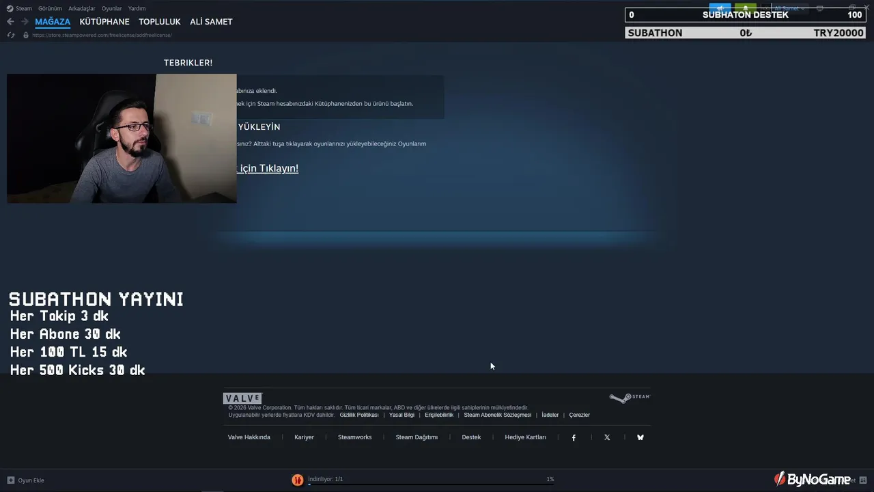Switch to the TOPLULUK tab
This screenshot has height=492, width=874.
[x=160, y=22]
